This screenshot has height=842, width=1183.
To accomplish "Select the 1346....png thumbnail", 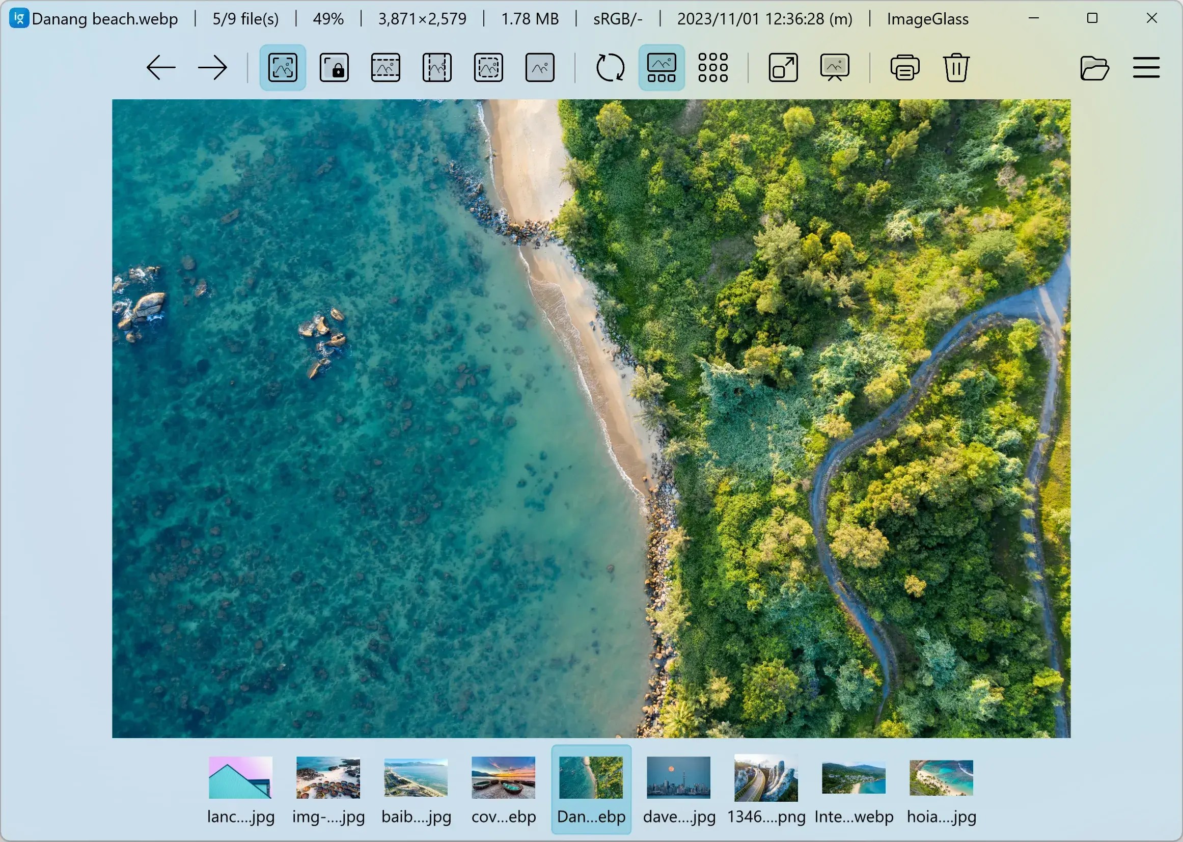I will click(766, 778).
